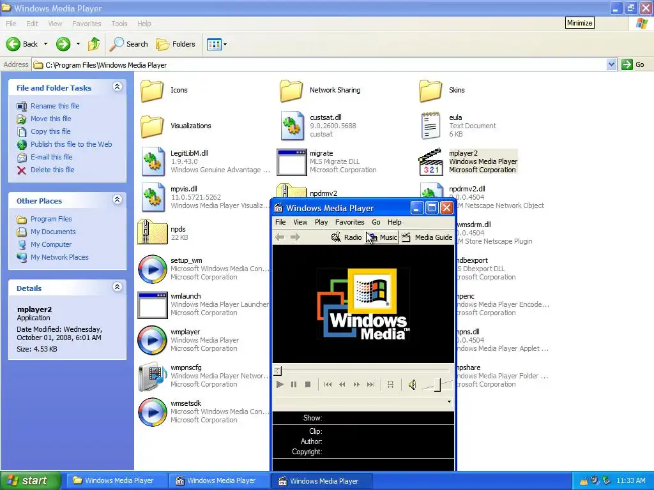Click Media Player forward arrow
Viewport: 654px width, 490px height.
click(x=295, y=237)
